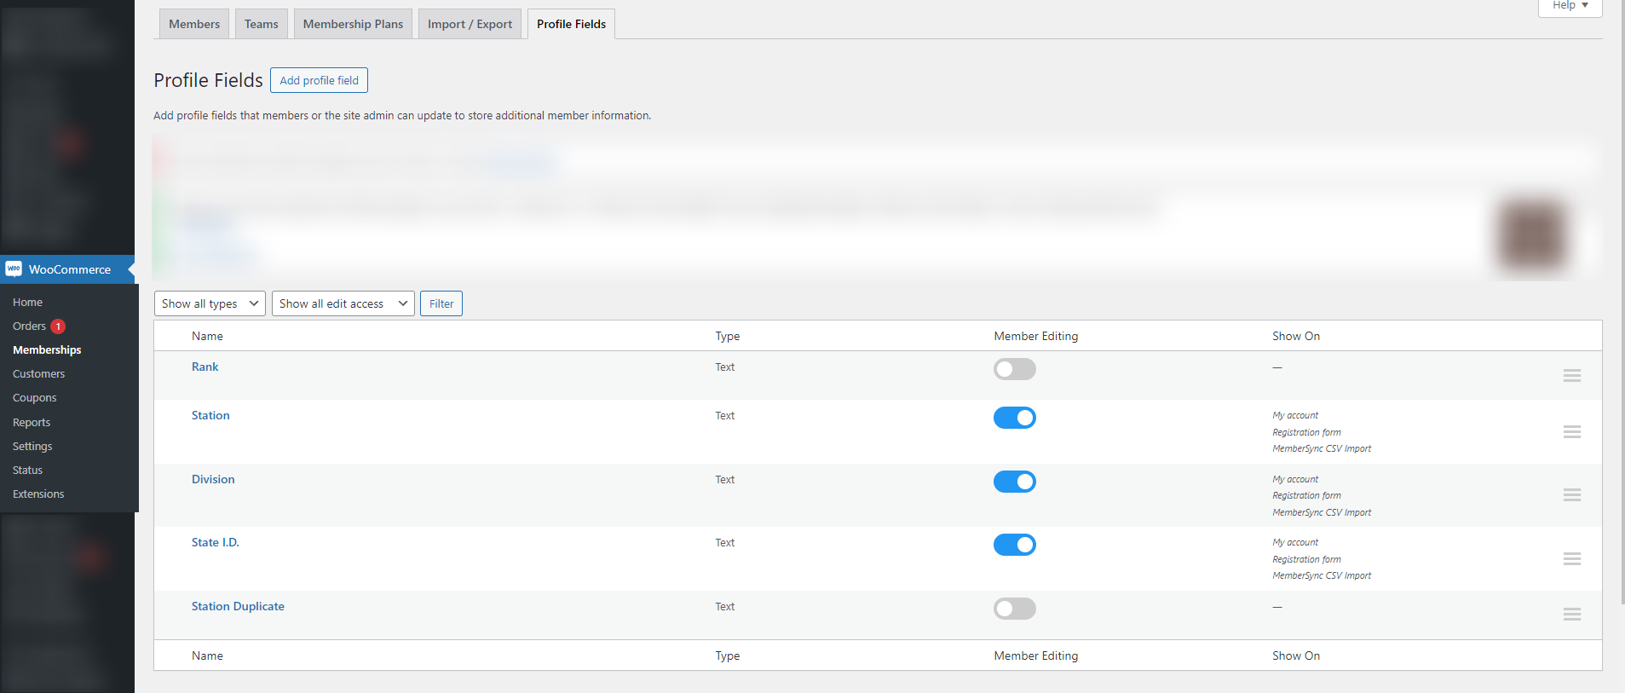Screen dimensions: 1625x693
Task: Open the State I.D. profile field link
Action: pos(216,542)
